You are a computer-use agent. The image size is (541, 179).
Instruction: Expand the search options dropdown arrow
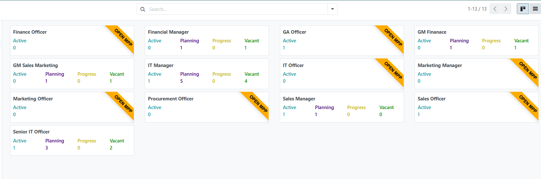pos(332,9)
